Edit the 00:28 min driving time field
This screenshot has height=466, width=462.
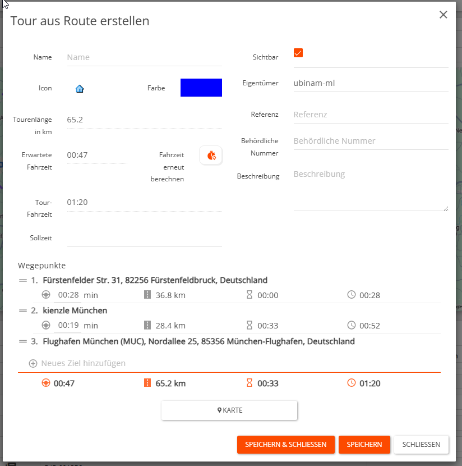click(x=68, y=295)
